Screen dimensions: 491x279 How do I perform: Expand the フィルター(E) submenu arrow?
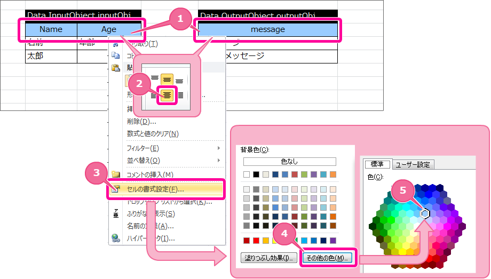219,148
